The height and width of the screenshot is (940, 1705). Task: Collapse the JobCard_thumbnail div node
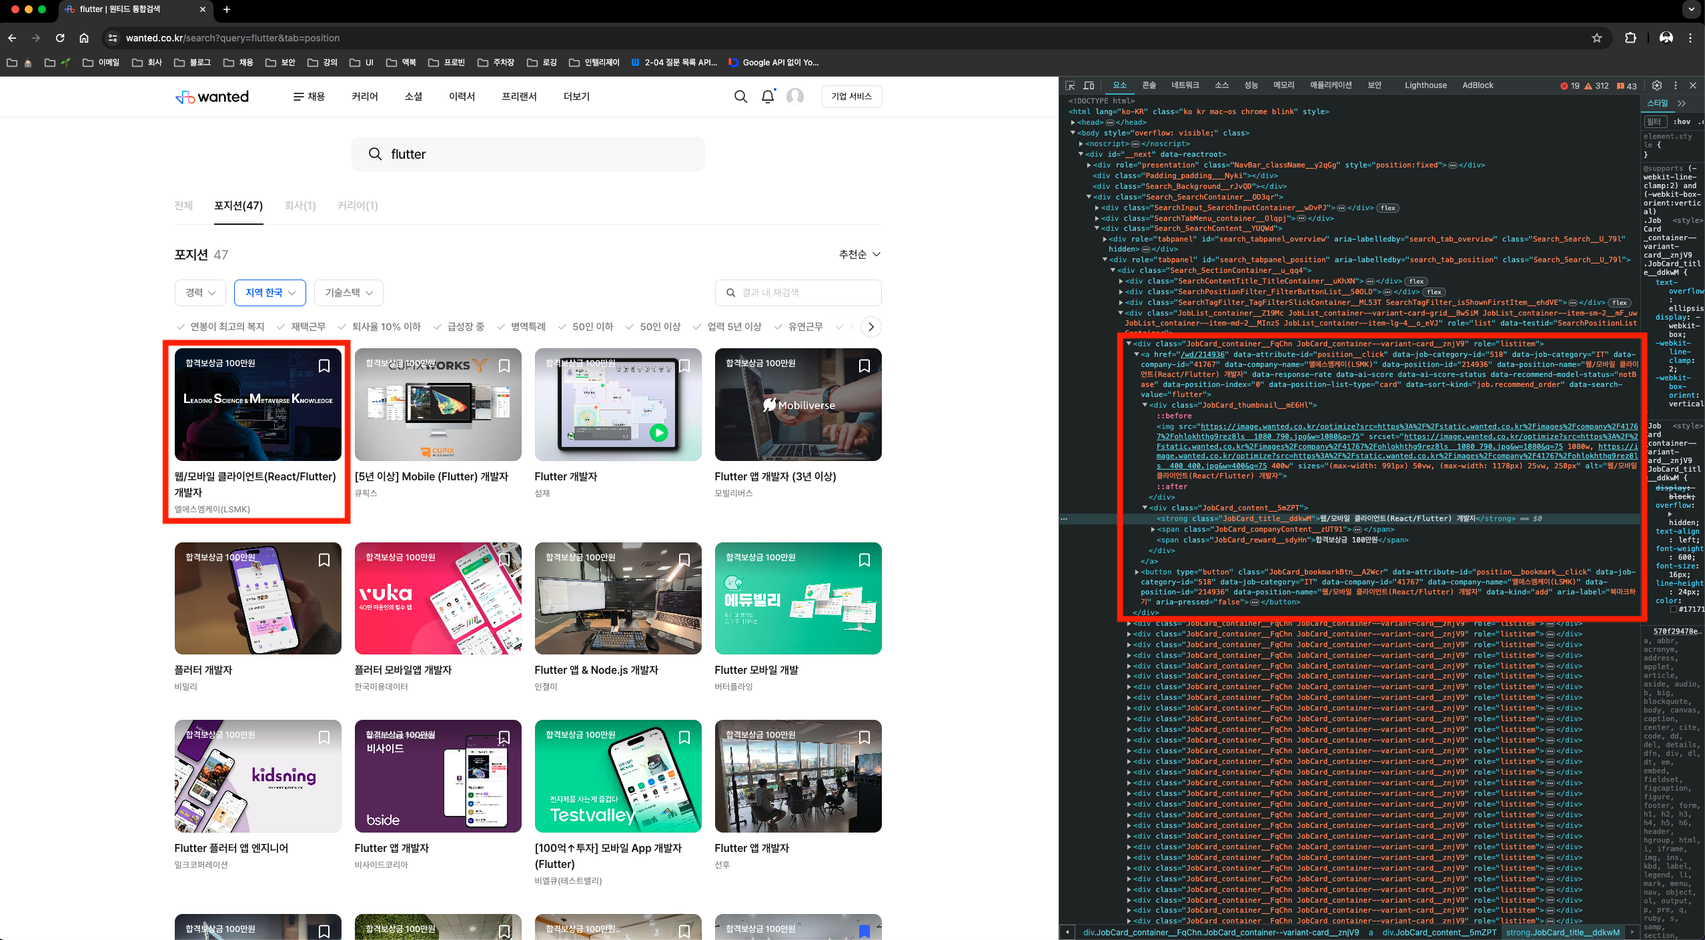click(1145, 405)
